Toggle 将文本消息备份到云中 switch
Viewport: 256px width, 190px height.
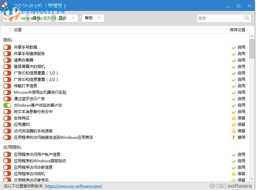pyautogui.click(x=7, y=112)
